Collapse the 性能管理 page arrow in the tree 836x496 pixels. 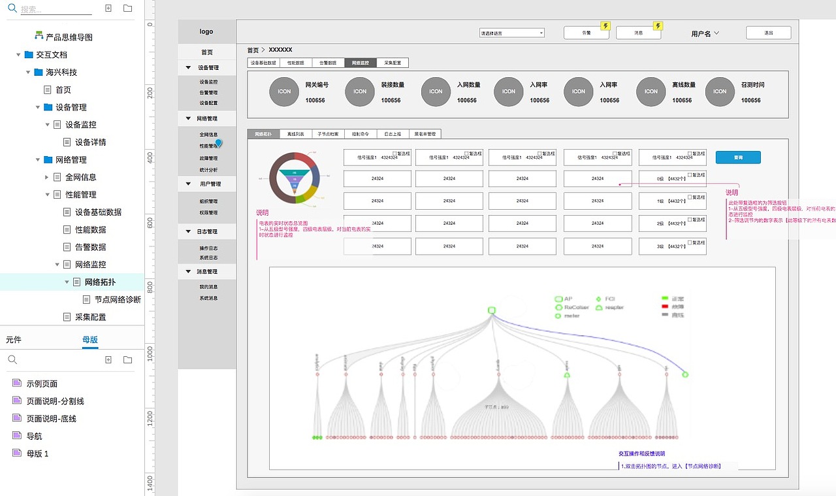tap(48, 195)
